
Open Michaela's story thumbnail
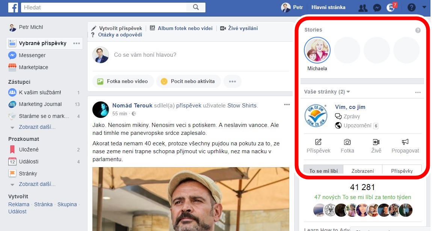click(x=317, y=50)
